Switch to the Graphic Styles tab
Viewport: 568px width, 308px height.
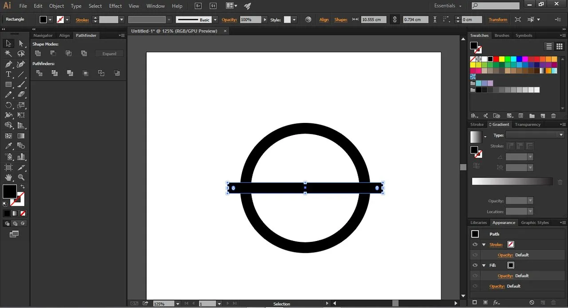[535, 222]
